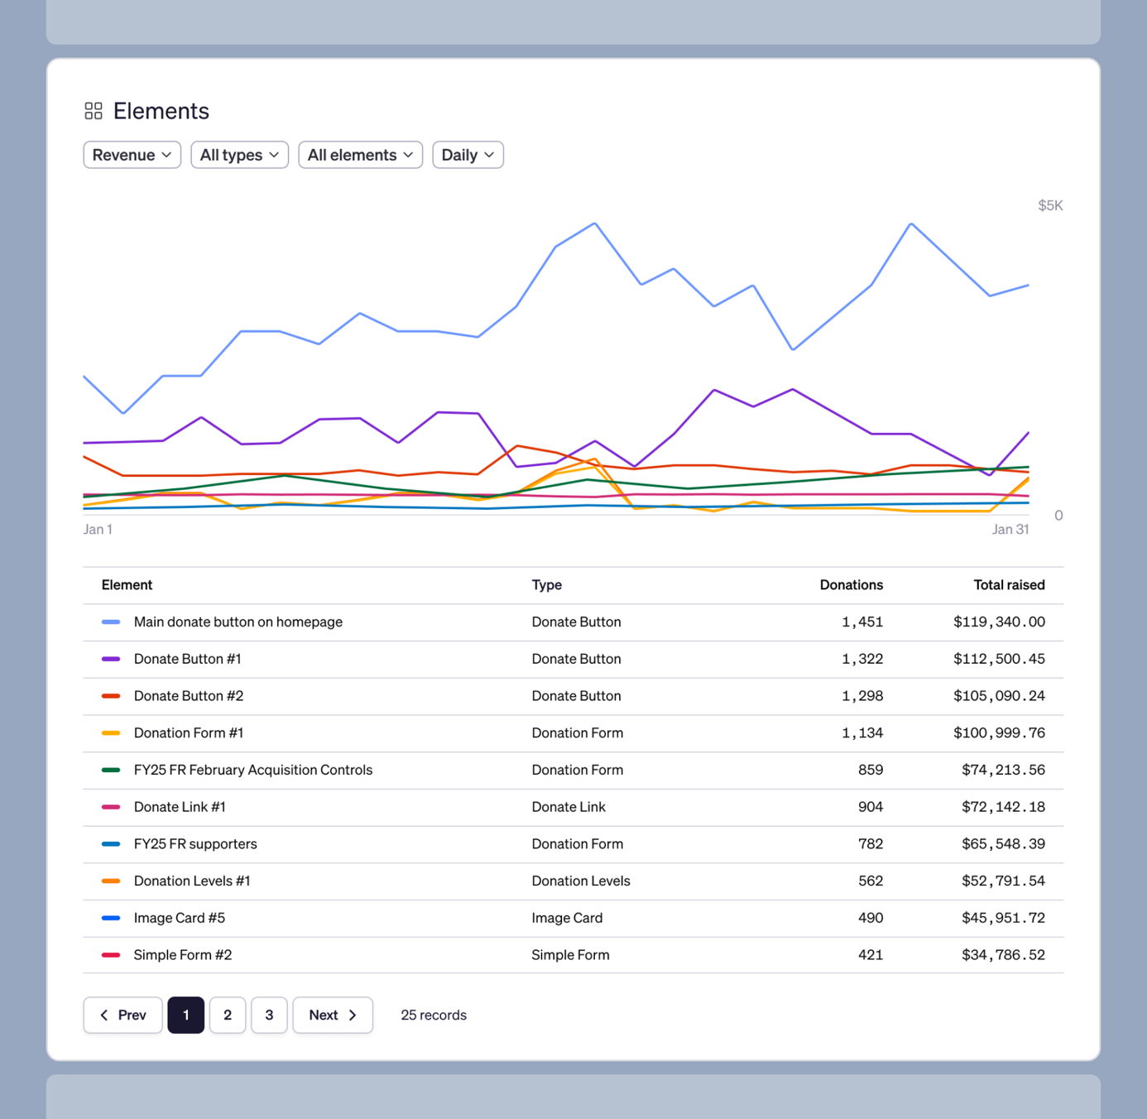Open Donate Link #1 row
The height and width of the screenshot is (1119, 1147).
click(x=180, y=807)
